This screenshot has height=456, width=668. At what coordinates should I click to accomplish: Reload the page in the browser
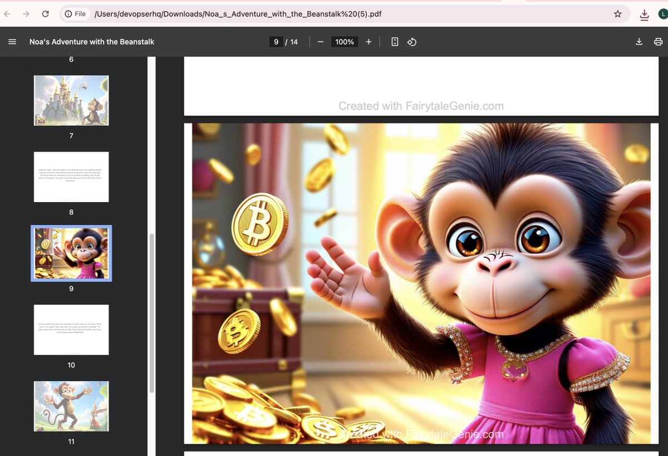tap(46, 14)
